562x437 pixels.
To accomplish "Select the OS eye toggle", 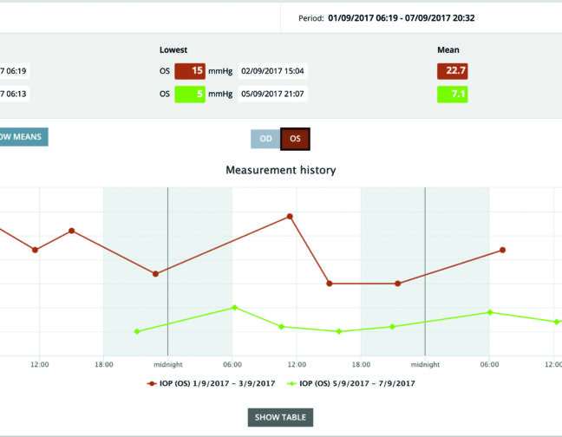I will pos(295,139).
